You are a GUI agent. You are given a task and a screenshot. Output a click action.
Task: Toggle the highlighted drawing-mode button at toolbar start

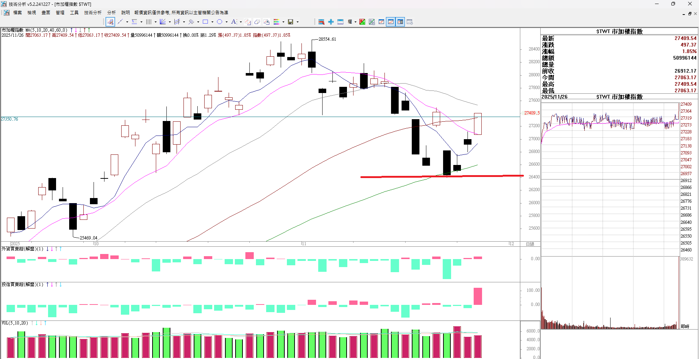coord(110,22)
